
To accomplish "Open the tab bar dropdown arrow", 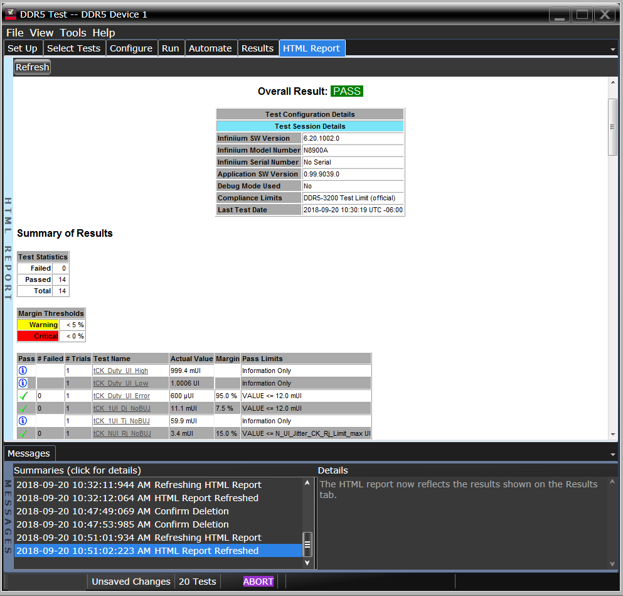I will (x=612, y=49).
